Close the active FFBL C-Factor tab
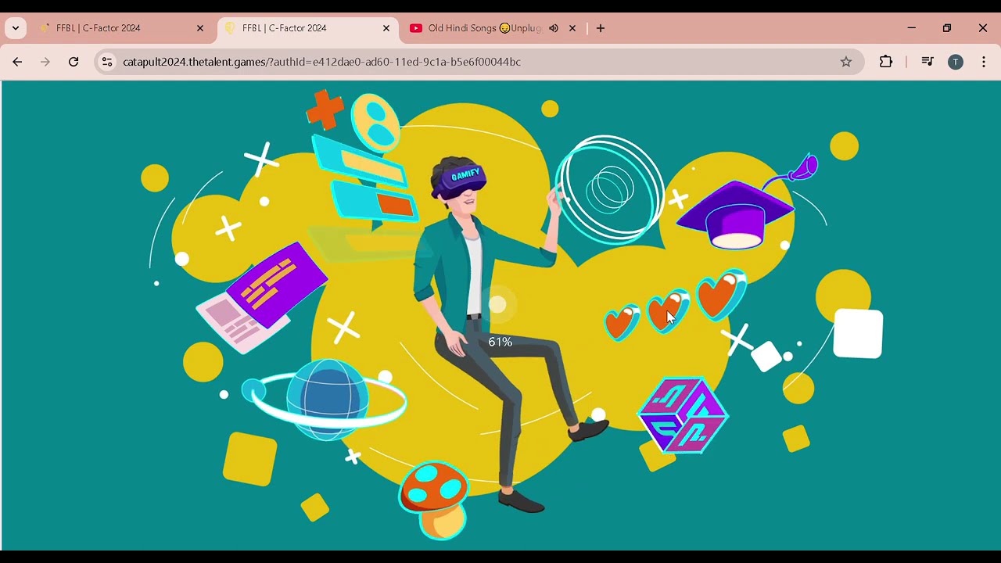 tap(386, 28)
